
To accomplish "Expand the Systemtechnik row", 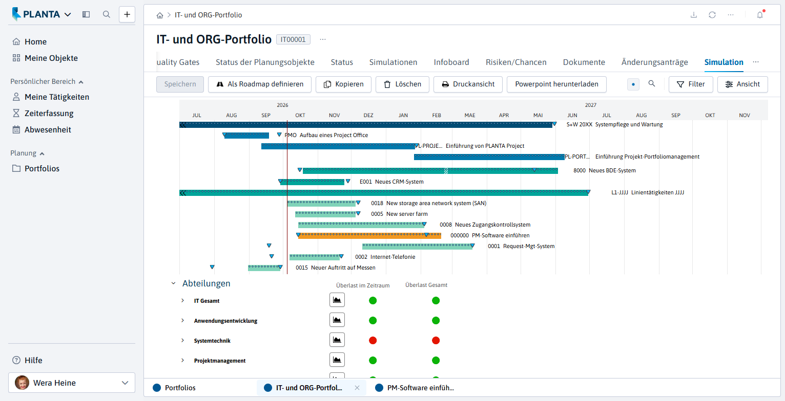I will point(182,340).
